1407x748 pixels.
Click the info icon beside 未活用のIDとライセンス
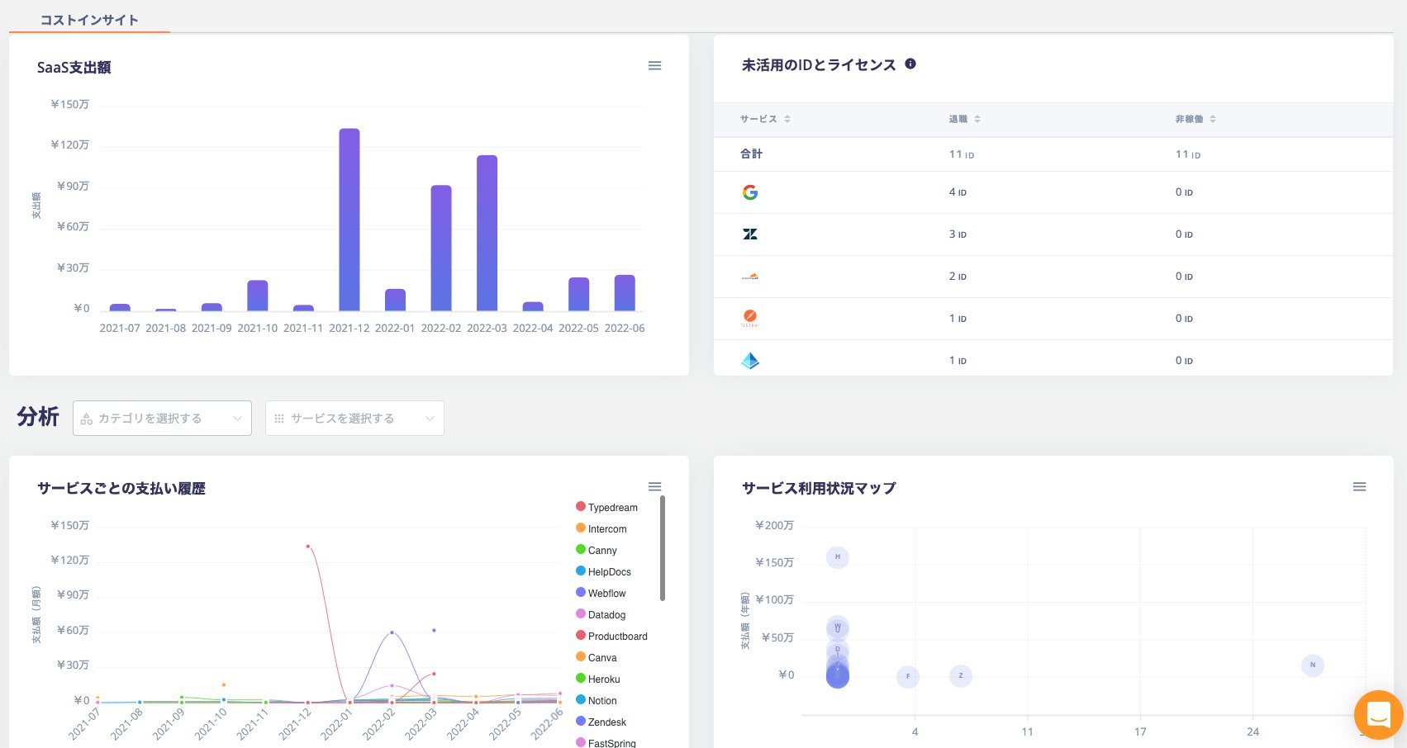910,64
